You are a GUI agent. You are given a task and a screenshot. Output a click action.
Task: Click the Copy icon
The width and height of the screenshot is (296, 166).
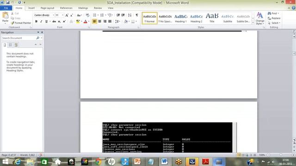(x=12, y=18)
